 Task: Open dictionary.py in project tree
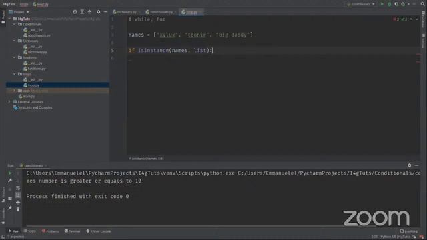coord(35,52)
